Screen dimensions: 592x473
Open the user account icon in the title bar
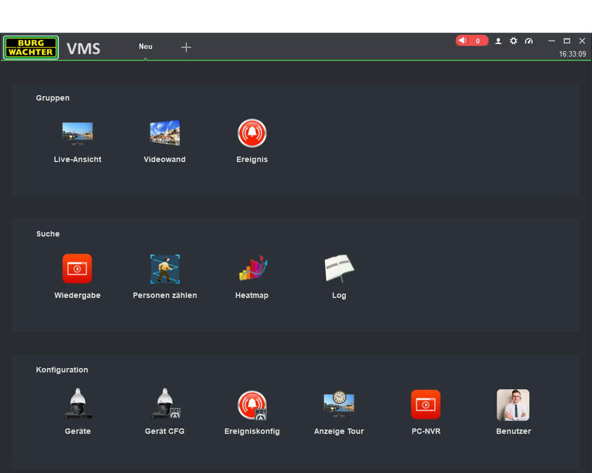click(x=498, y=41)
